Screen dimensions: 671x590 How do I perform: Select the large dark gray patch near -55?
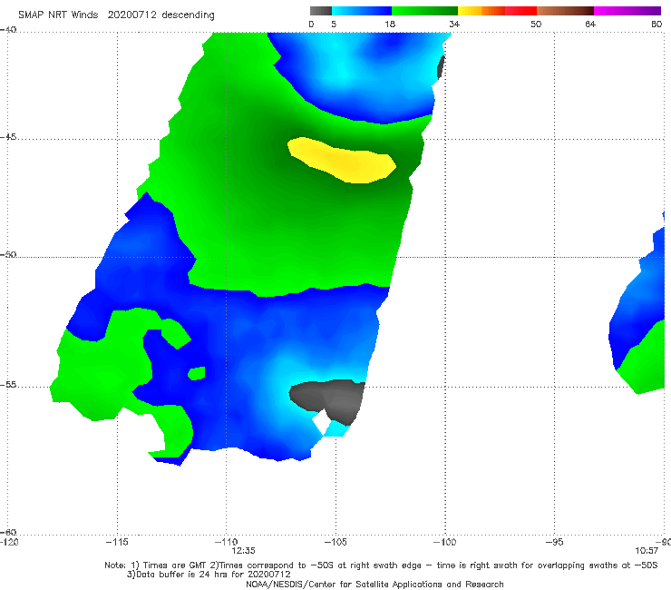(327, 399)
